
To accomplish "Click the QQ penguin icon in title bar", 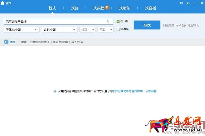I will tap(3, 3).
